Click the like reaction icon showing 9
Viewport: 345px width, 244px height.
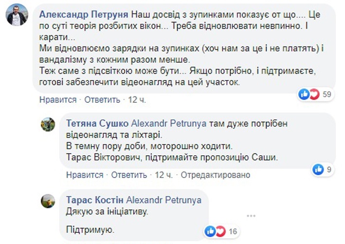coord(319,169)
